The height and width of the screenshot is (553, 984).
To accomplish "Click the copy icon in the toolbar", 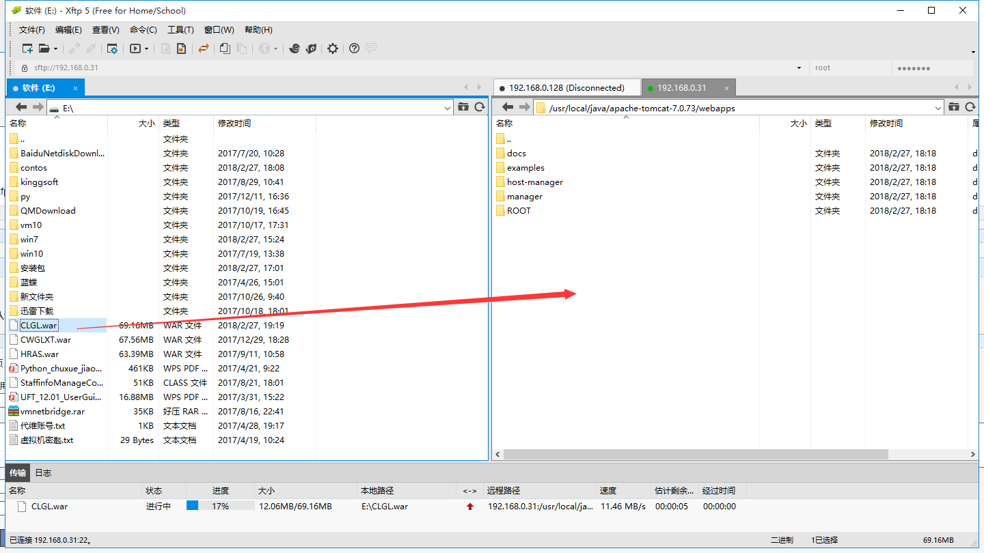I will point(225,48).
